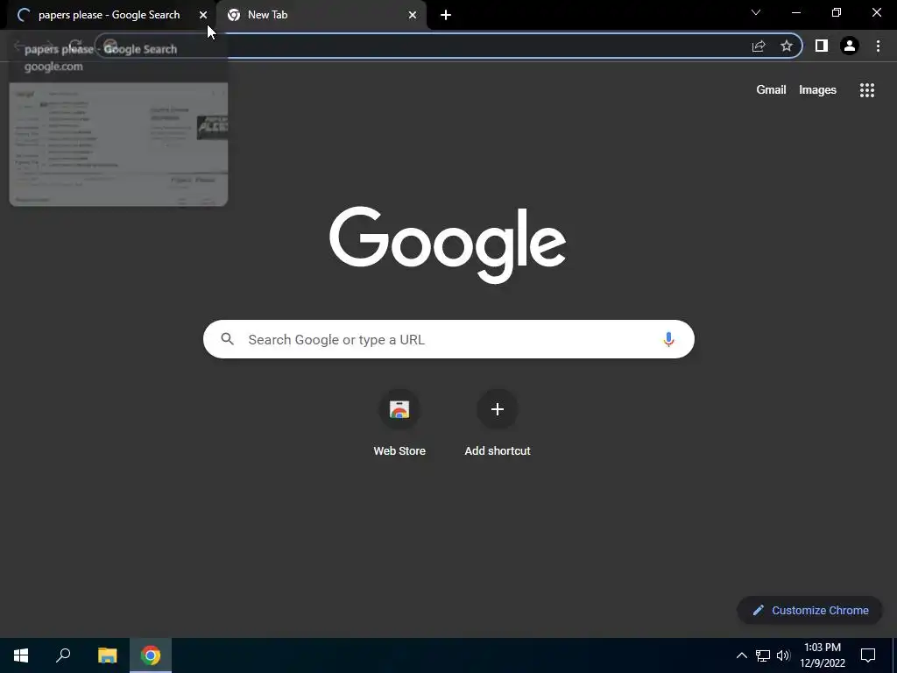Switch to the papers please Google Search tab
The image size is (897, 673).
tap(109, 15)
